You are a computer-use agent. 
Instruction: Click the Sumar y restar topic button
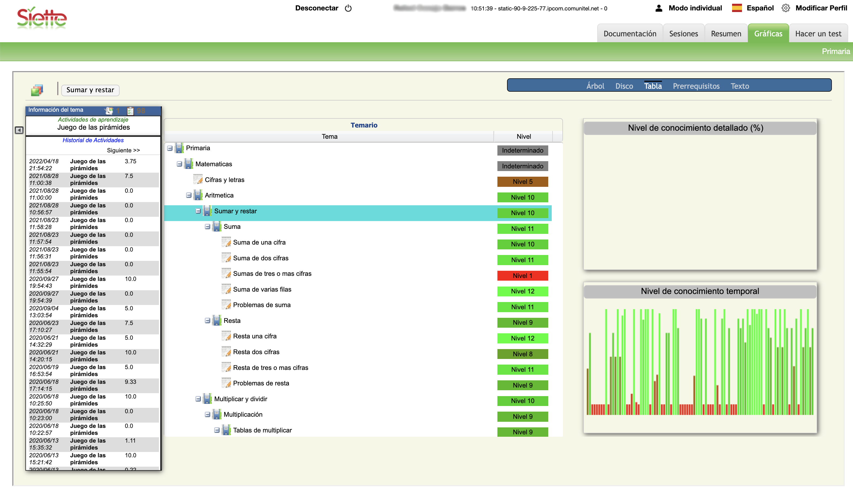tap(90, 90)
